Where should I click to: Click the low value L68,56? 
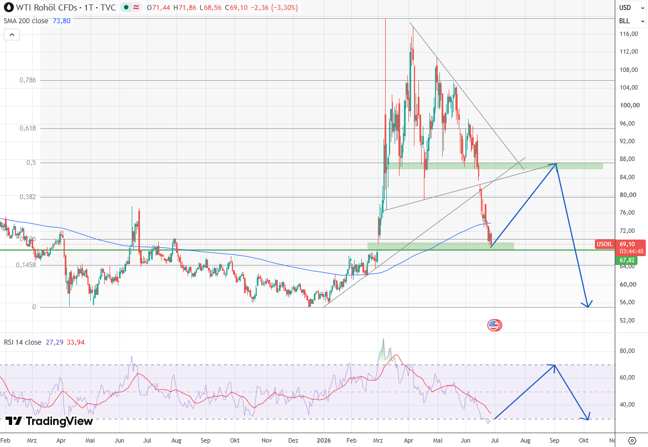coord(210,7)
